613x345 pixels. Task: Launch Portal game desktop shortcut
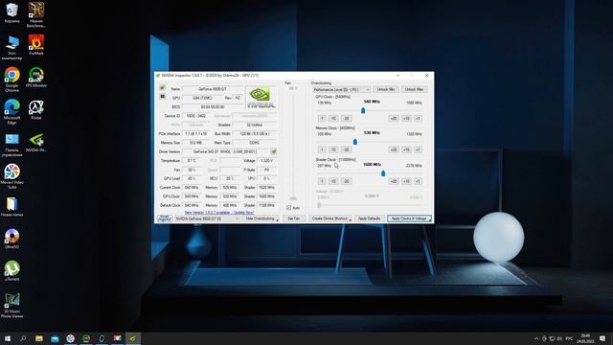[36, 109]
